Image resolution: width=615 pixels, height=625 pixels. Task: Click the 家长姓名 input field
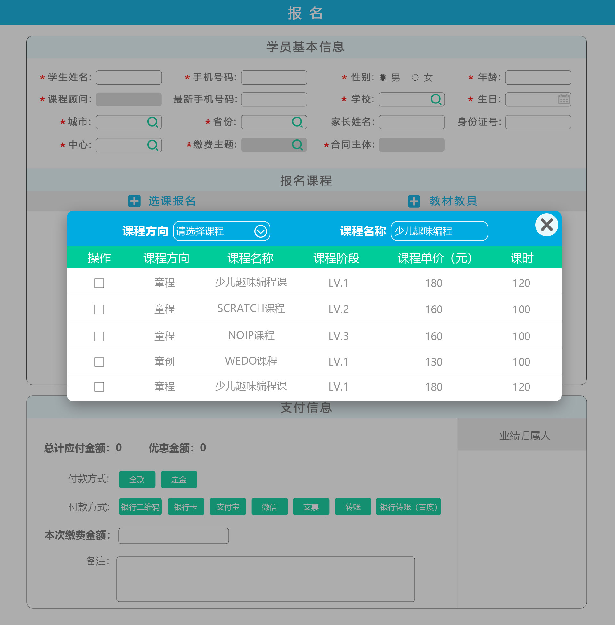[x=412, y=122]
